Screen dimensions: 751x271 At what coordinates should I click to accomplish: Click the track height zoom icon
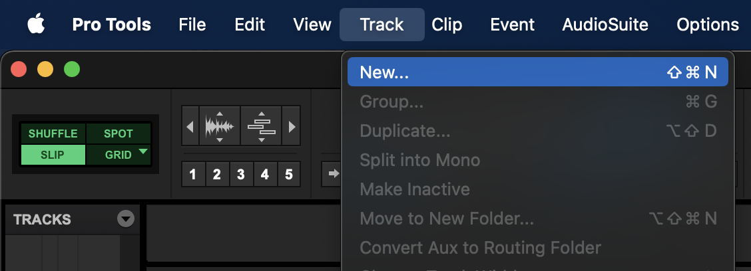(262, 126)
